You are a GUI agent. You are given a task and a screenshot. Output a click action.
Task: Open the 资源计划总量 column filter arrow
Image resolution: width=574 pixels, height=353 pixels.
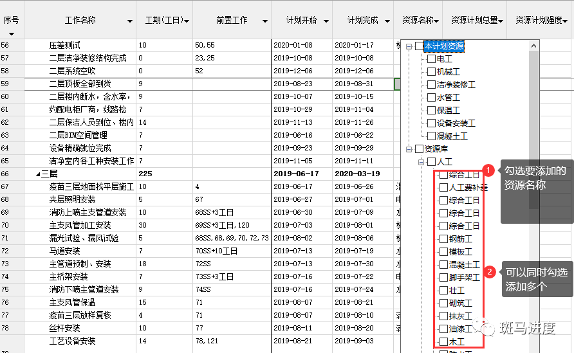tap(501, 21)
